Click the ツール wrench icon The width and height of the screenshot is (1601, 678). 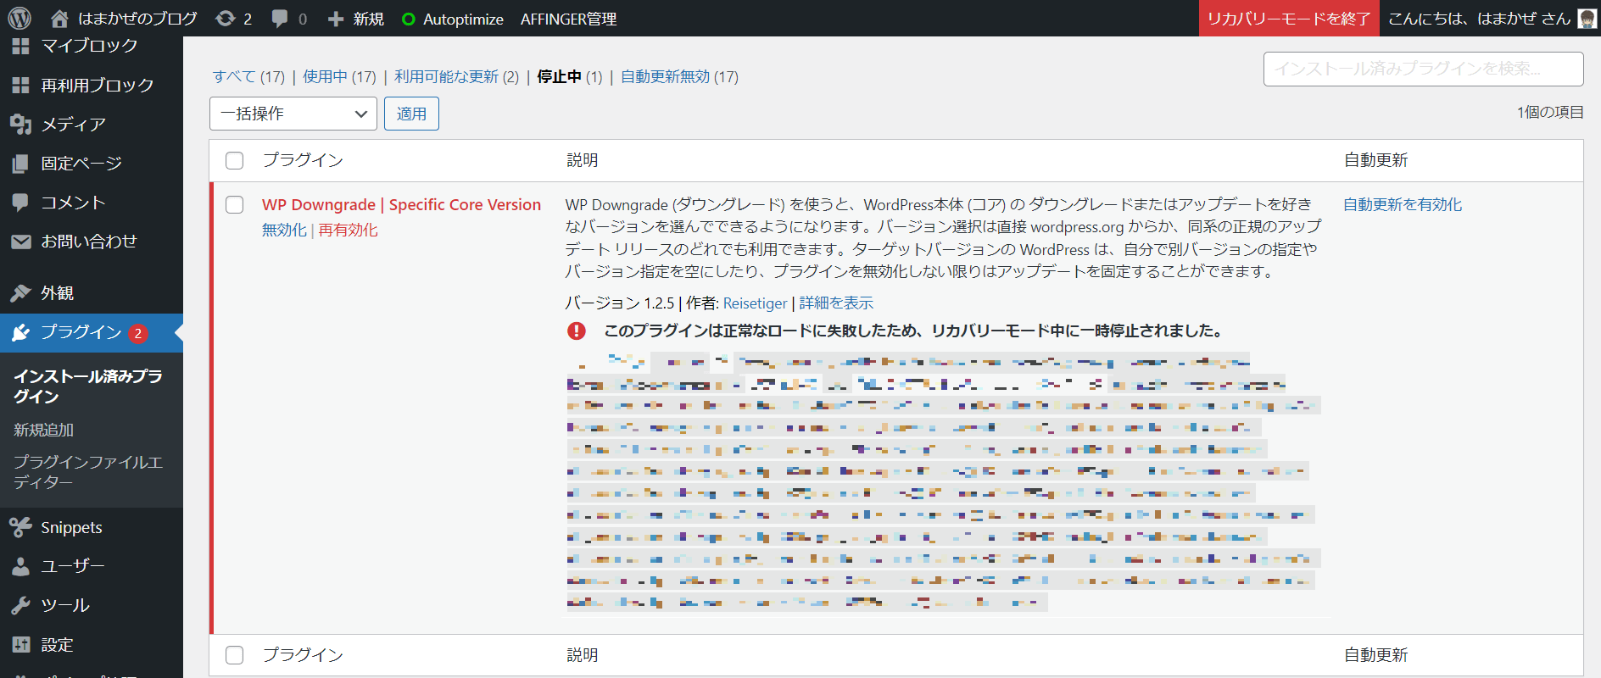[20, 605]
